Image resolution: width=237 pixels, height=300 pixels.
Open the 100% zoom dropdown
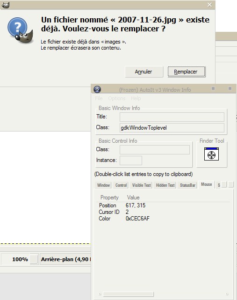(x=34, y=259)
